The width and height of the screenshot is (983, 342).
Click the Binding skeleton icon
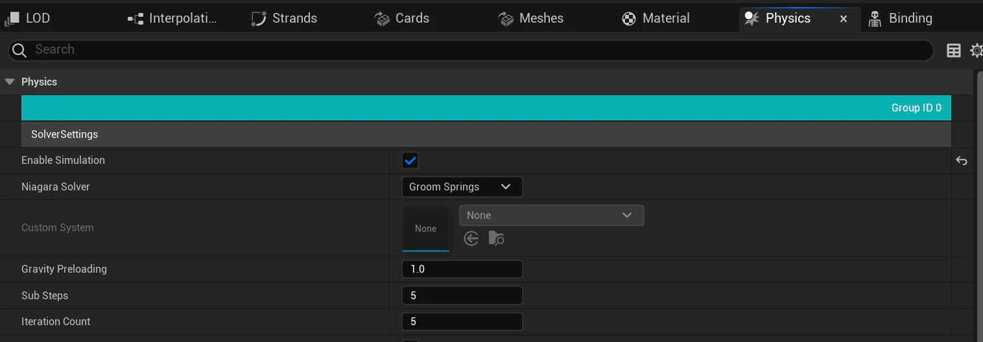pyautogui.click(x=875, y=19)
